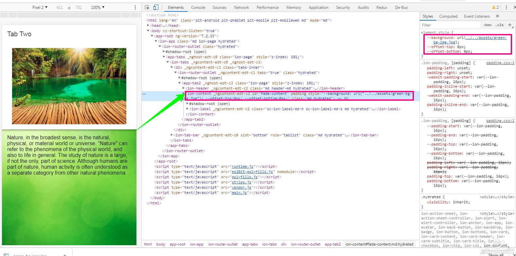516x256 pixels.
Task: Select ion-content#fade-content breadcrumb
Action: [x=379, y=244]
